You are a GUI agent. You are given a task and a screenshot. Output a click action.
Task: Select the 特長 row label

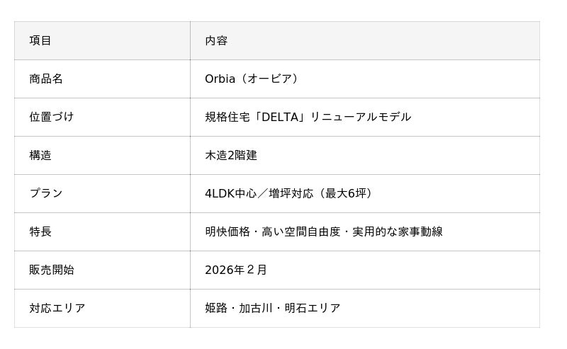pyautogui.click(x=40, y=231)
